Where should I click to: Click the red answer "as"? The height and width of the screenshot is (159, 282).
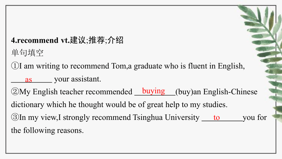(29, 80)
